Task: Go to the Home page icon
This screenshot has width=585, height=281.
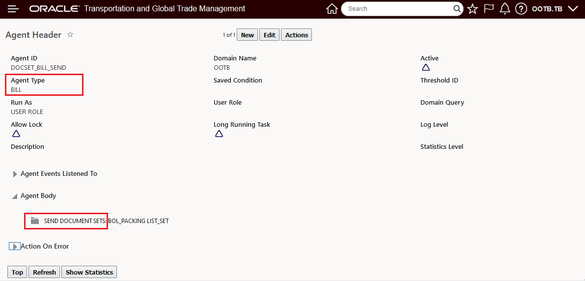Action: (332, 9)
